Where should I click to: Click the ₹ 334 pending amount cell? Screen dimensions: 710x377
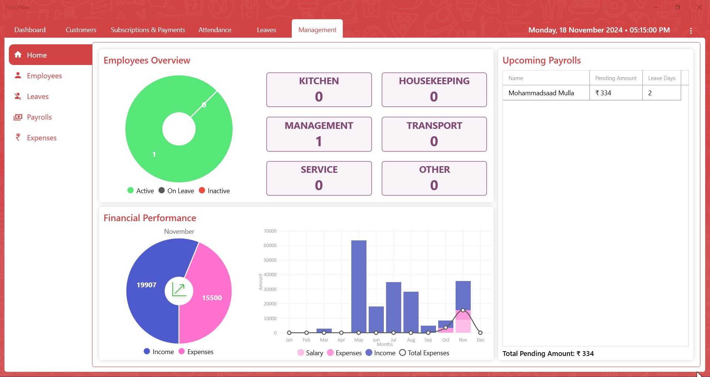click(x=616, y=93)
